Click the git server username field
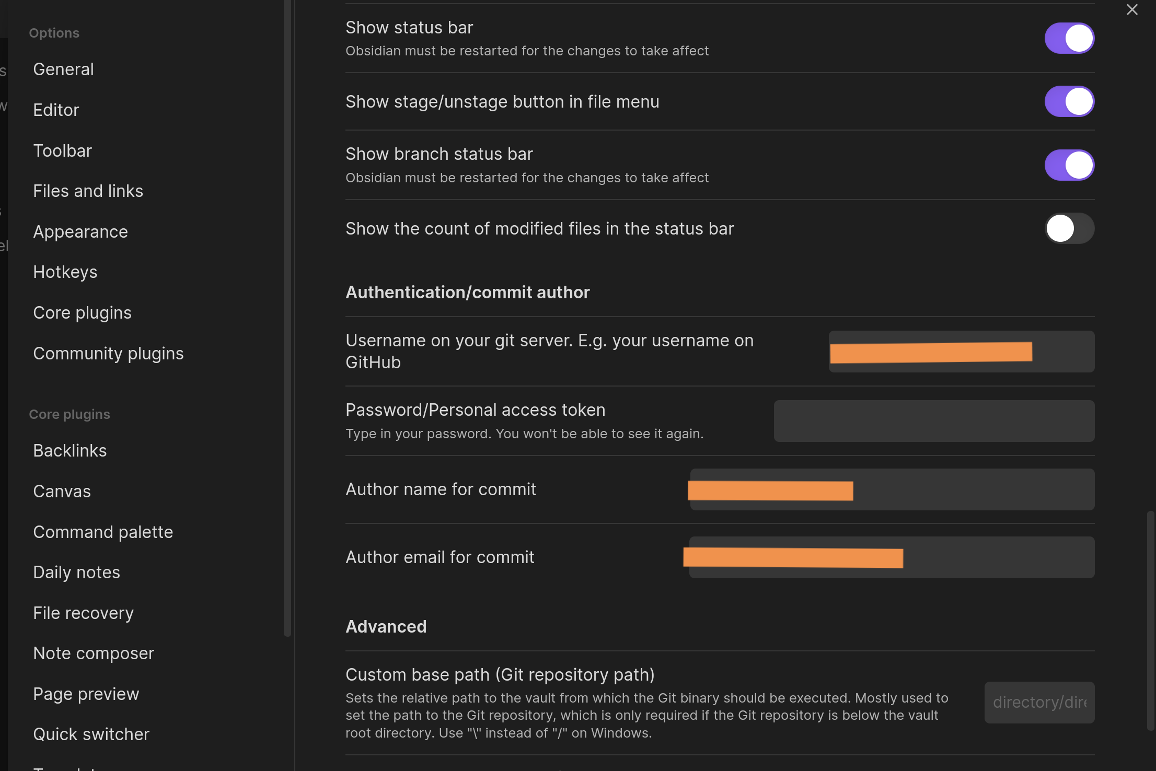1156x771 pixels. (961, 352)
